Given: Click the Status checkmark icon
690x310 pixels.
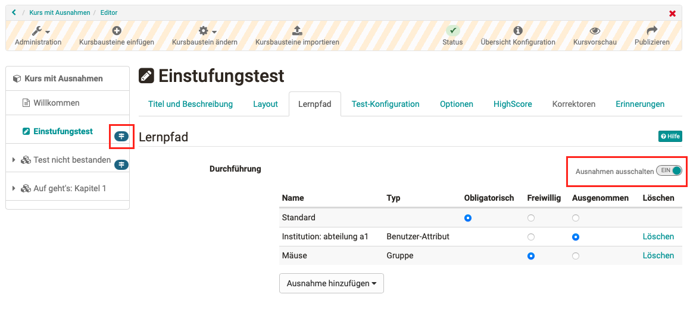Looking at the screenshot, I should 452,31.
